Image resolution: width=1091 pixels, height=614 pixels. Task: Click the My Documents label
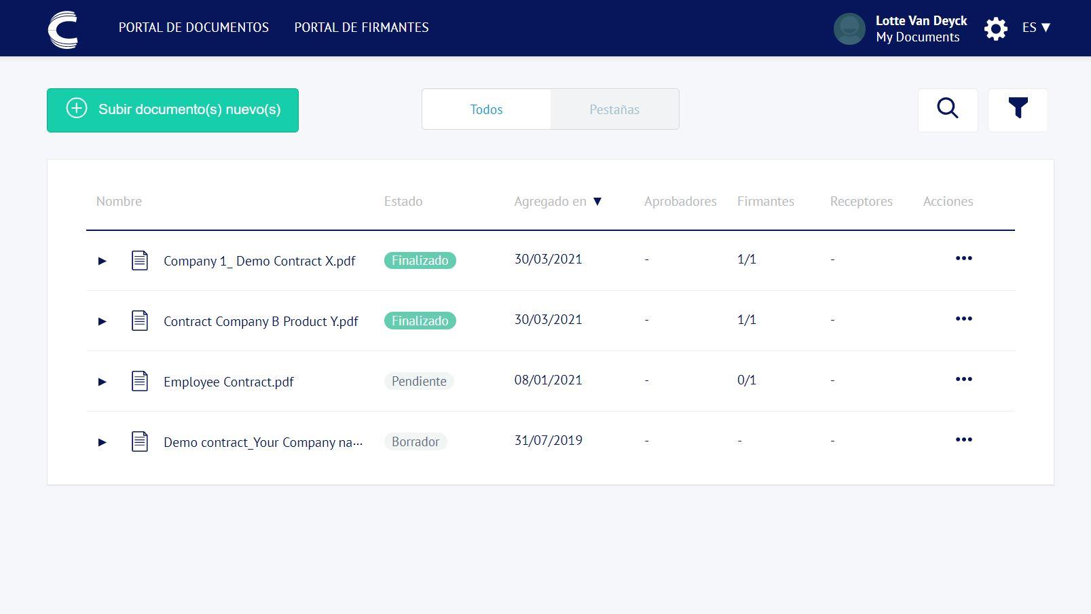(x=917, y=37)
